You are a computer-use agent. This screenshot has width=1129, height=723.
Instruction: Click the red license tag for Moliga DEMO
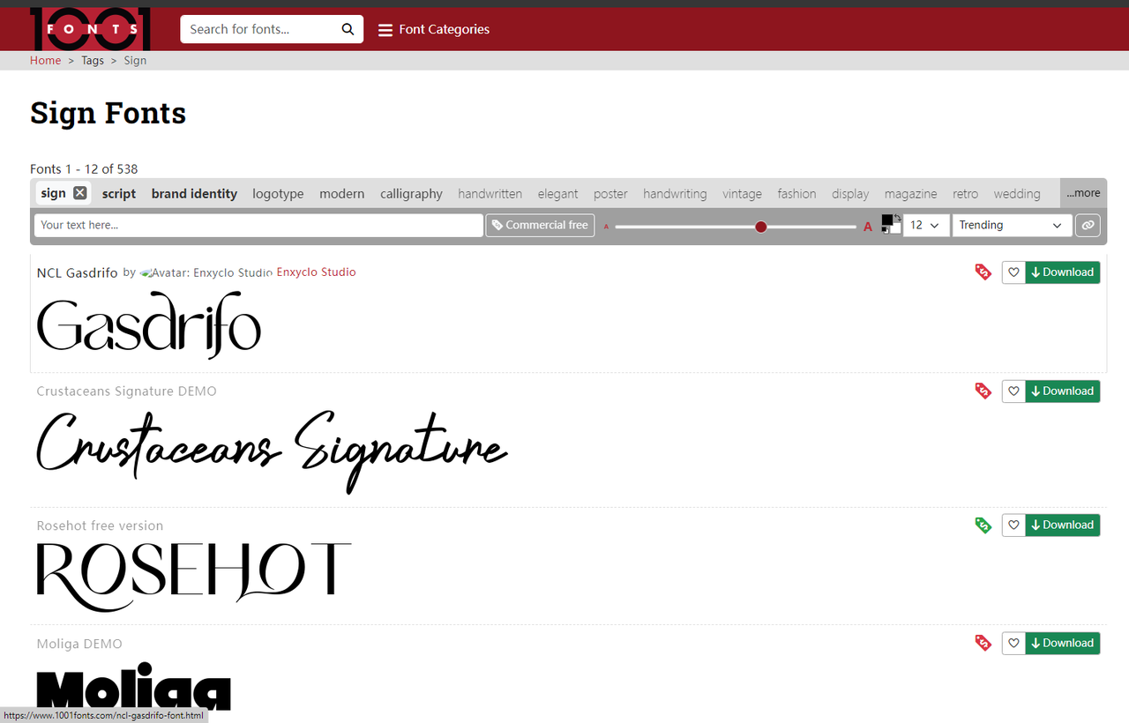(983, 644)
